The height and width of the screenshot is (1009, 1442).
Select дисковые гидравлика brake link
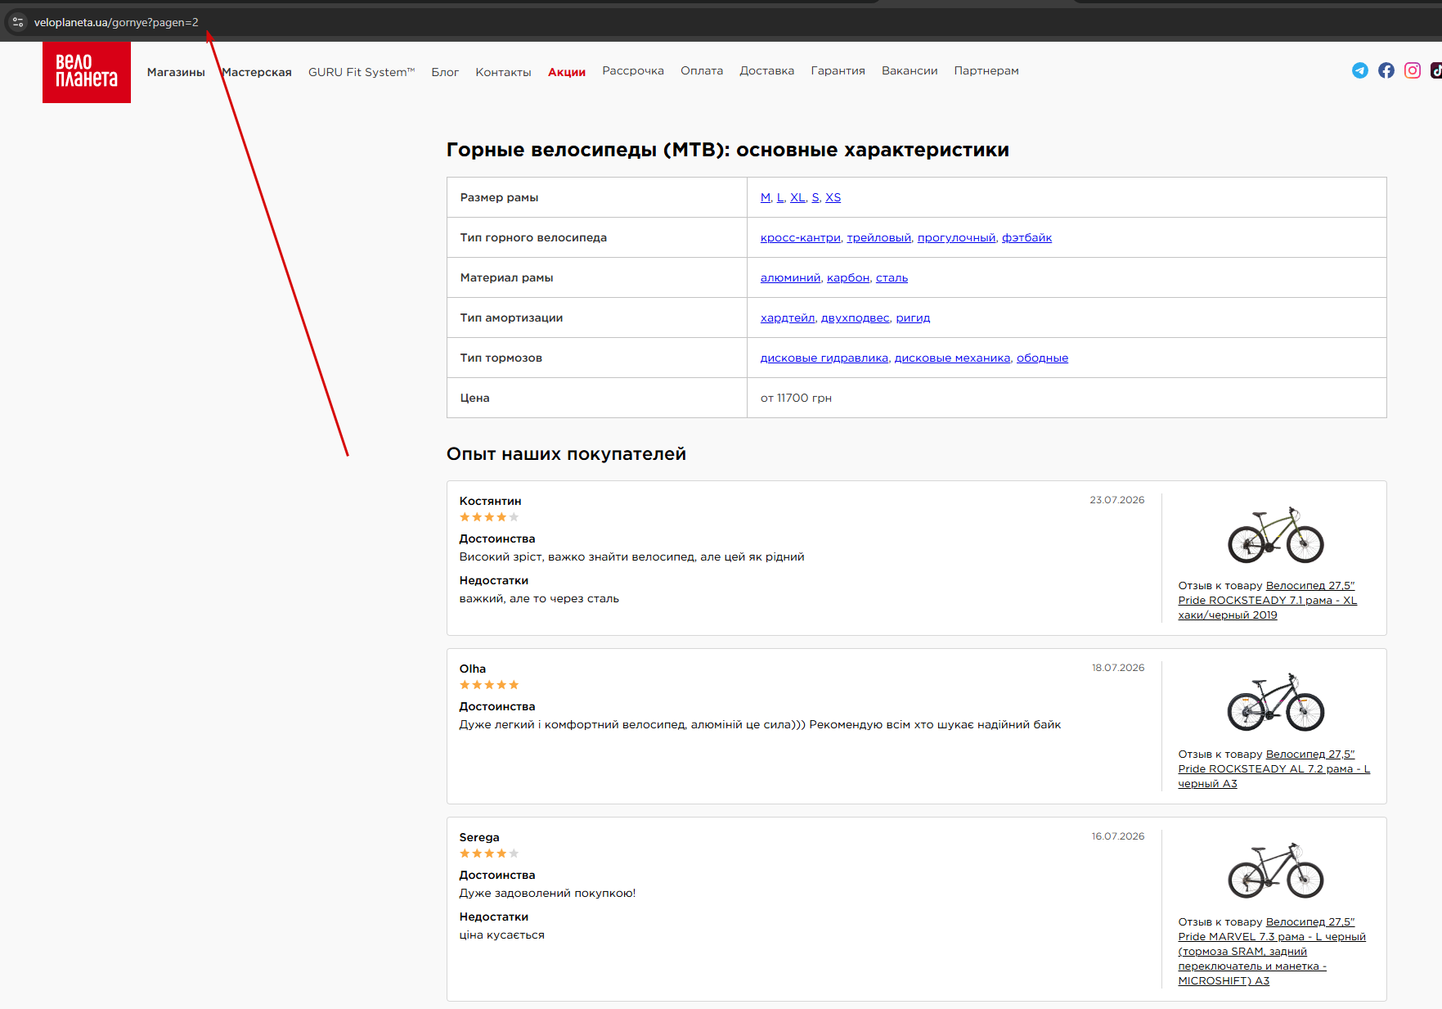pos(824,358)
